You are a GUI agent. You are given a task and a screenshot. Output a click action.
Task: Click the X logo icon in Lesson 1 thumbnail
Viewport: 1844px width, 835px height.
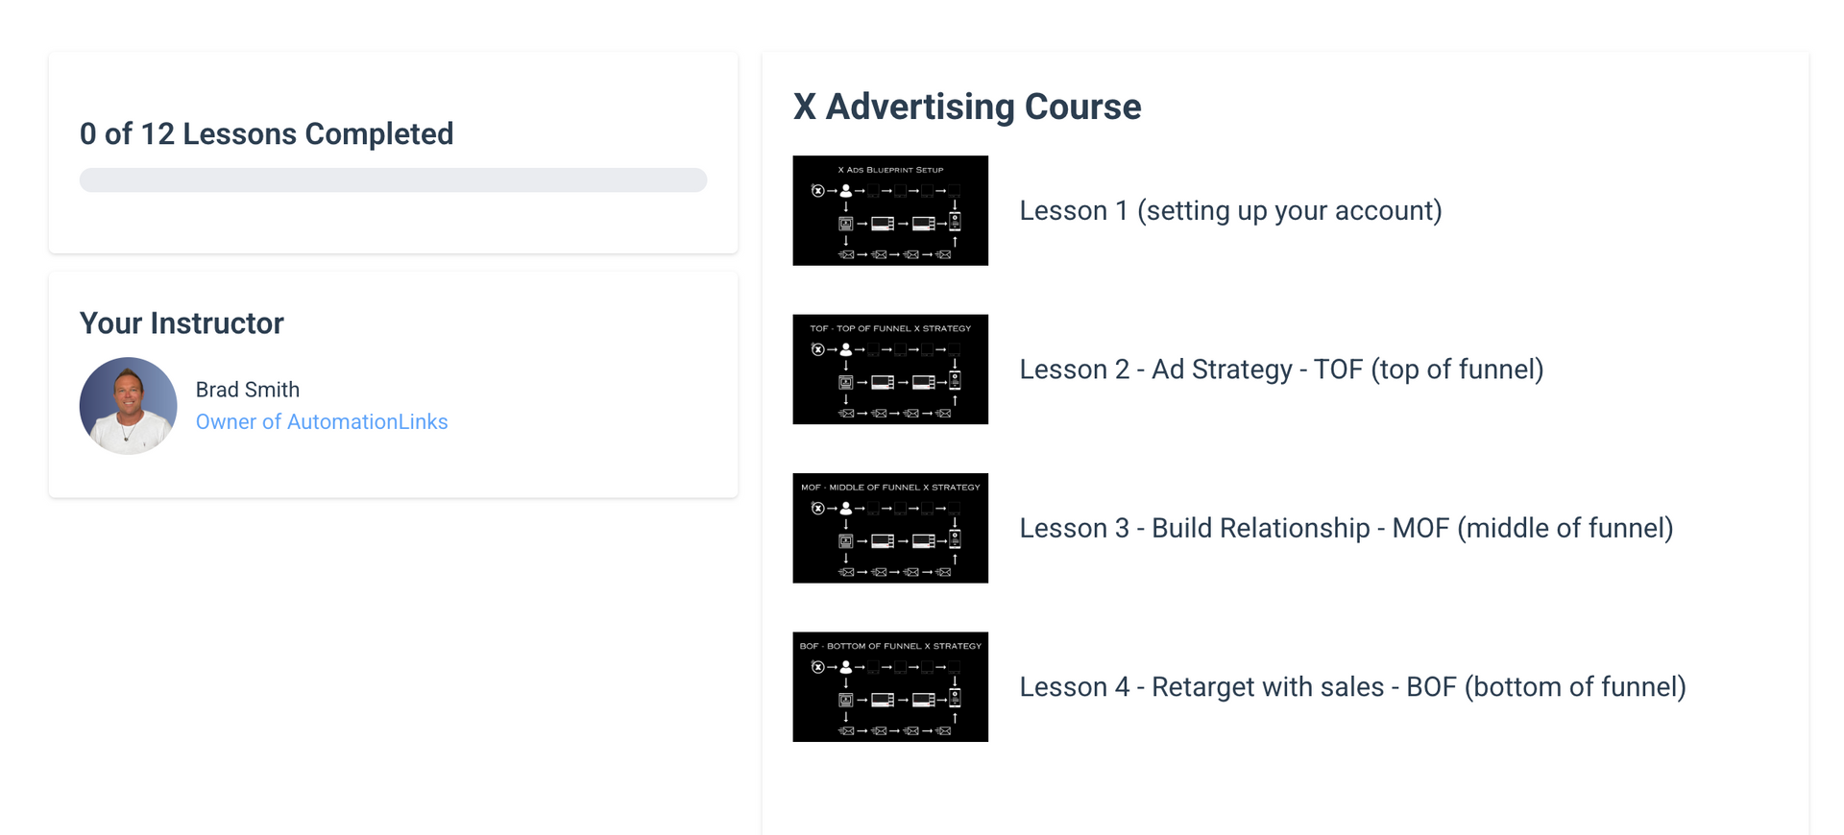[818, 190]
